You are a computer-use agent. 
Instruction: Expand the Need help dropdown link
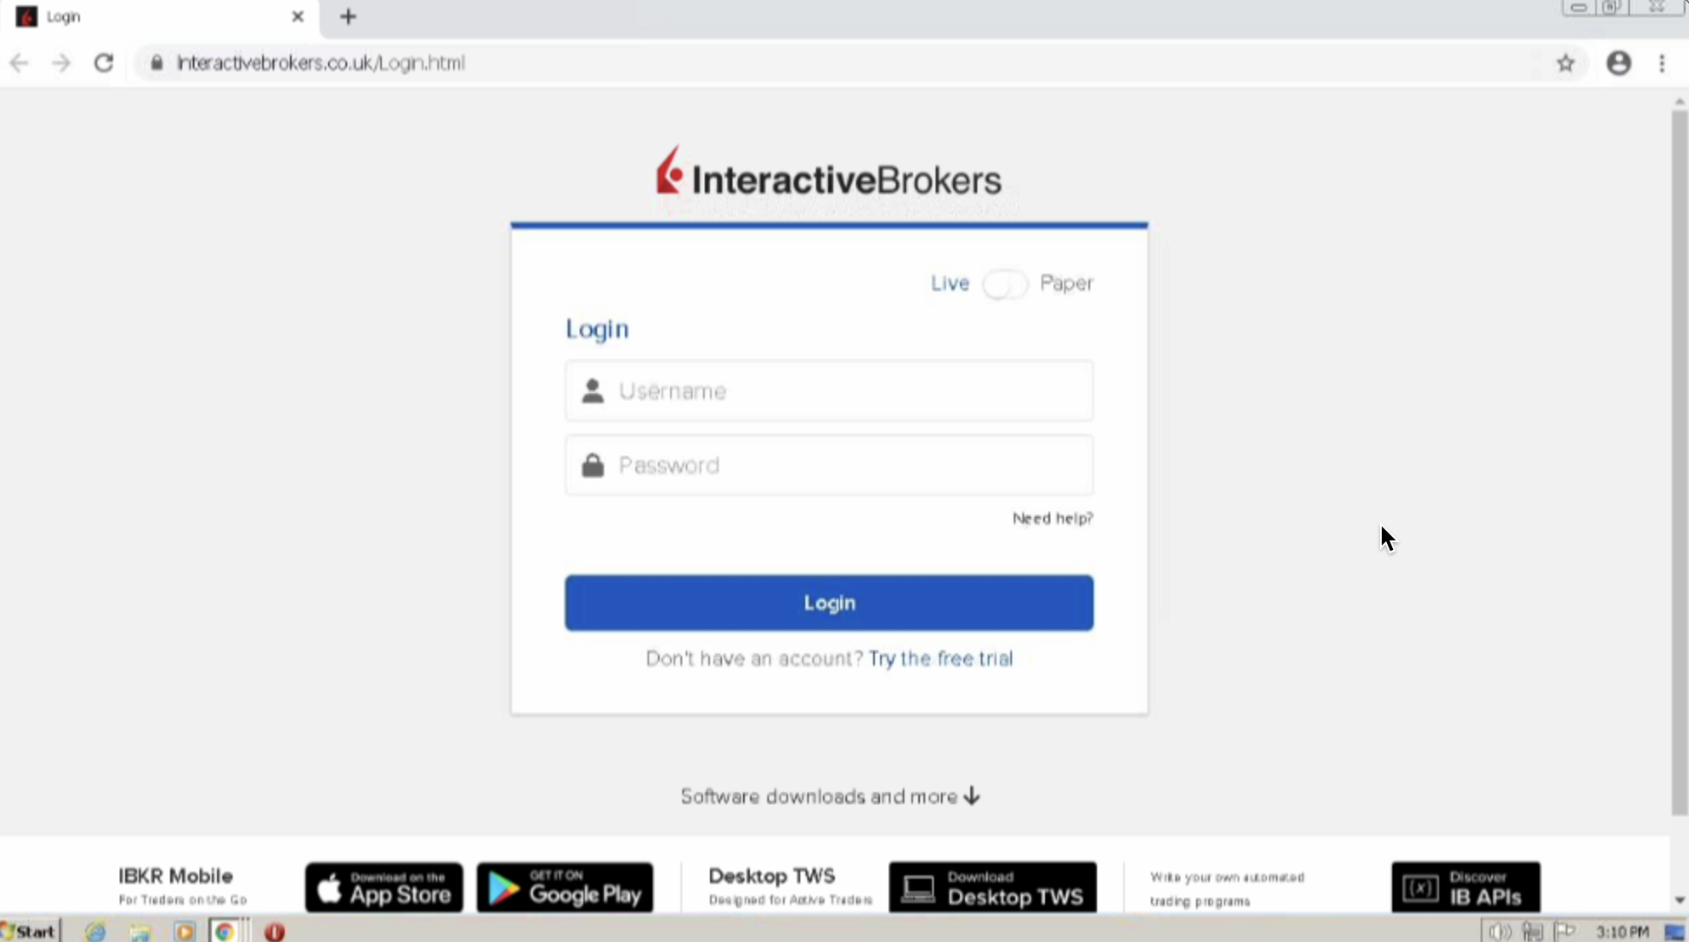click(1051, 518)
